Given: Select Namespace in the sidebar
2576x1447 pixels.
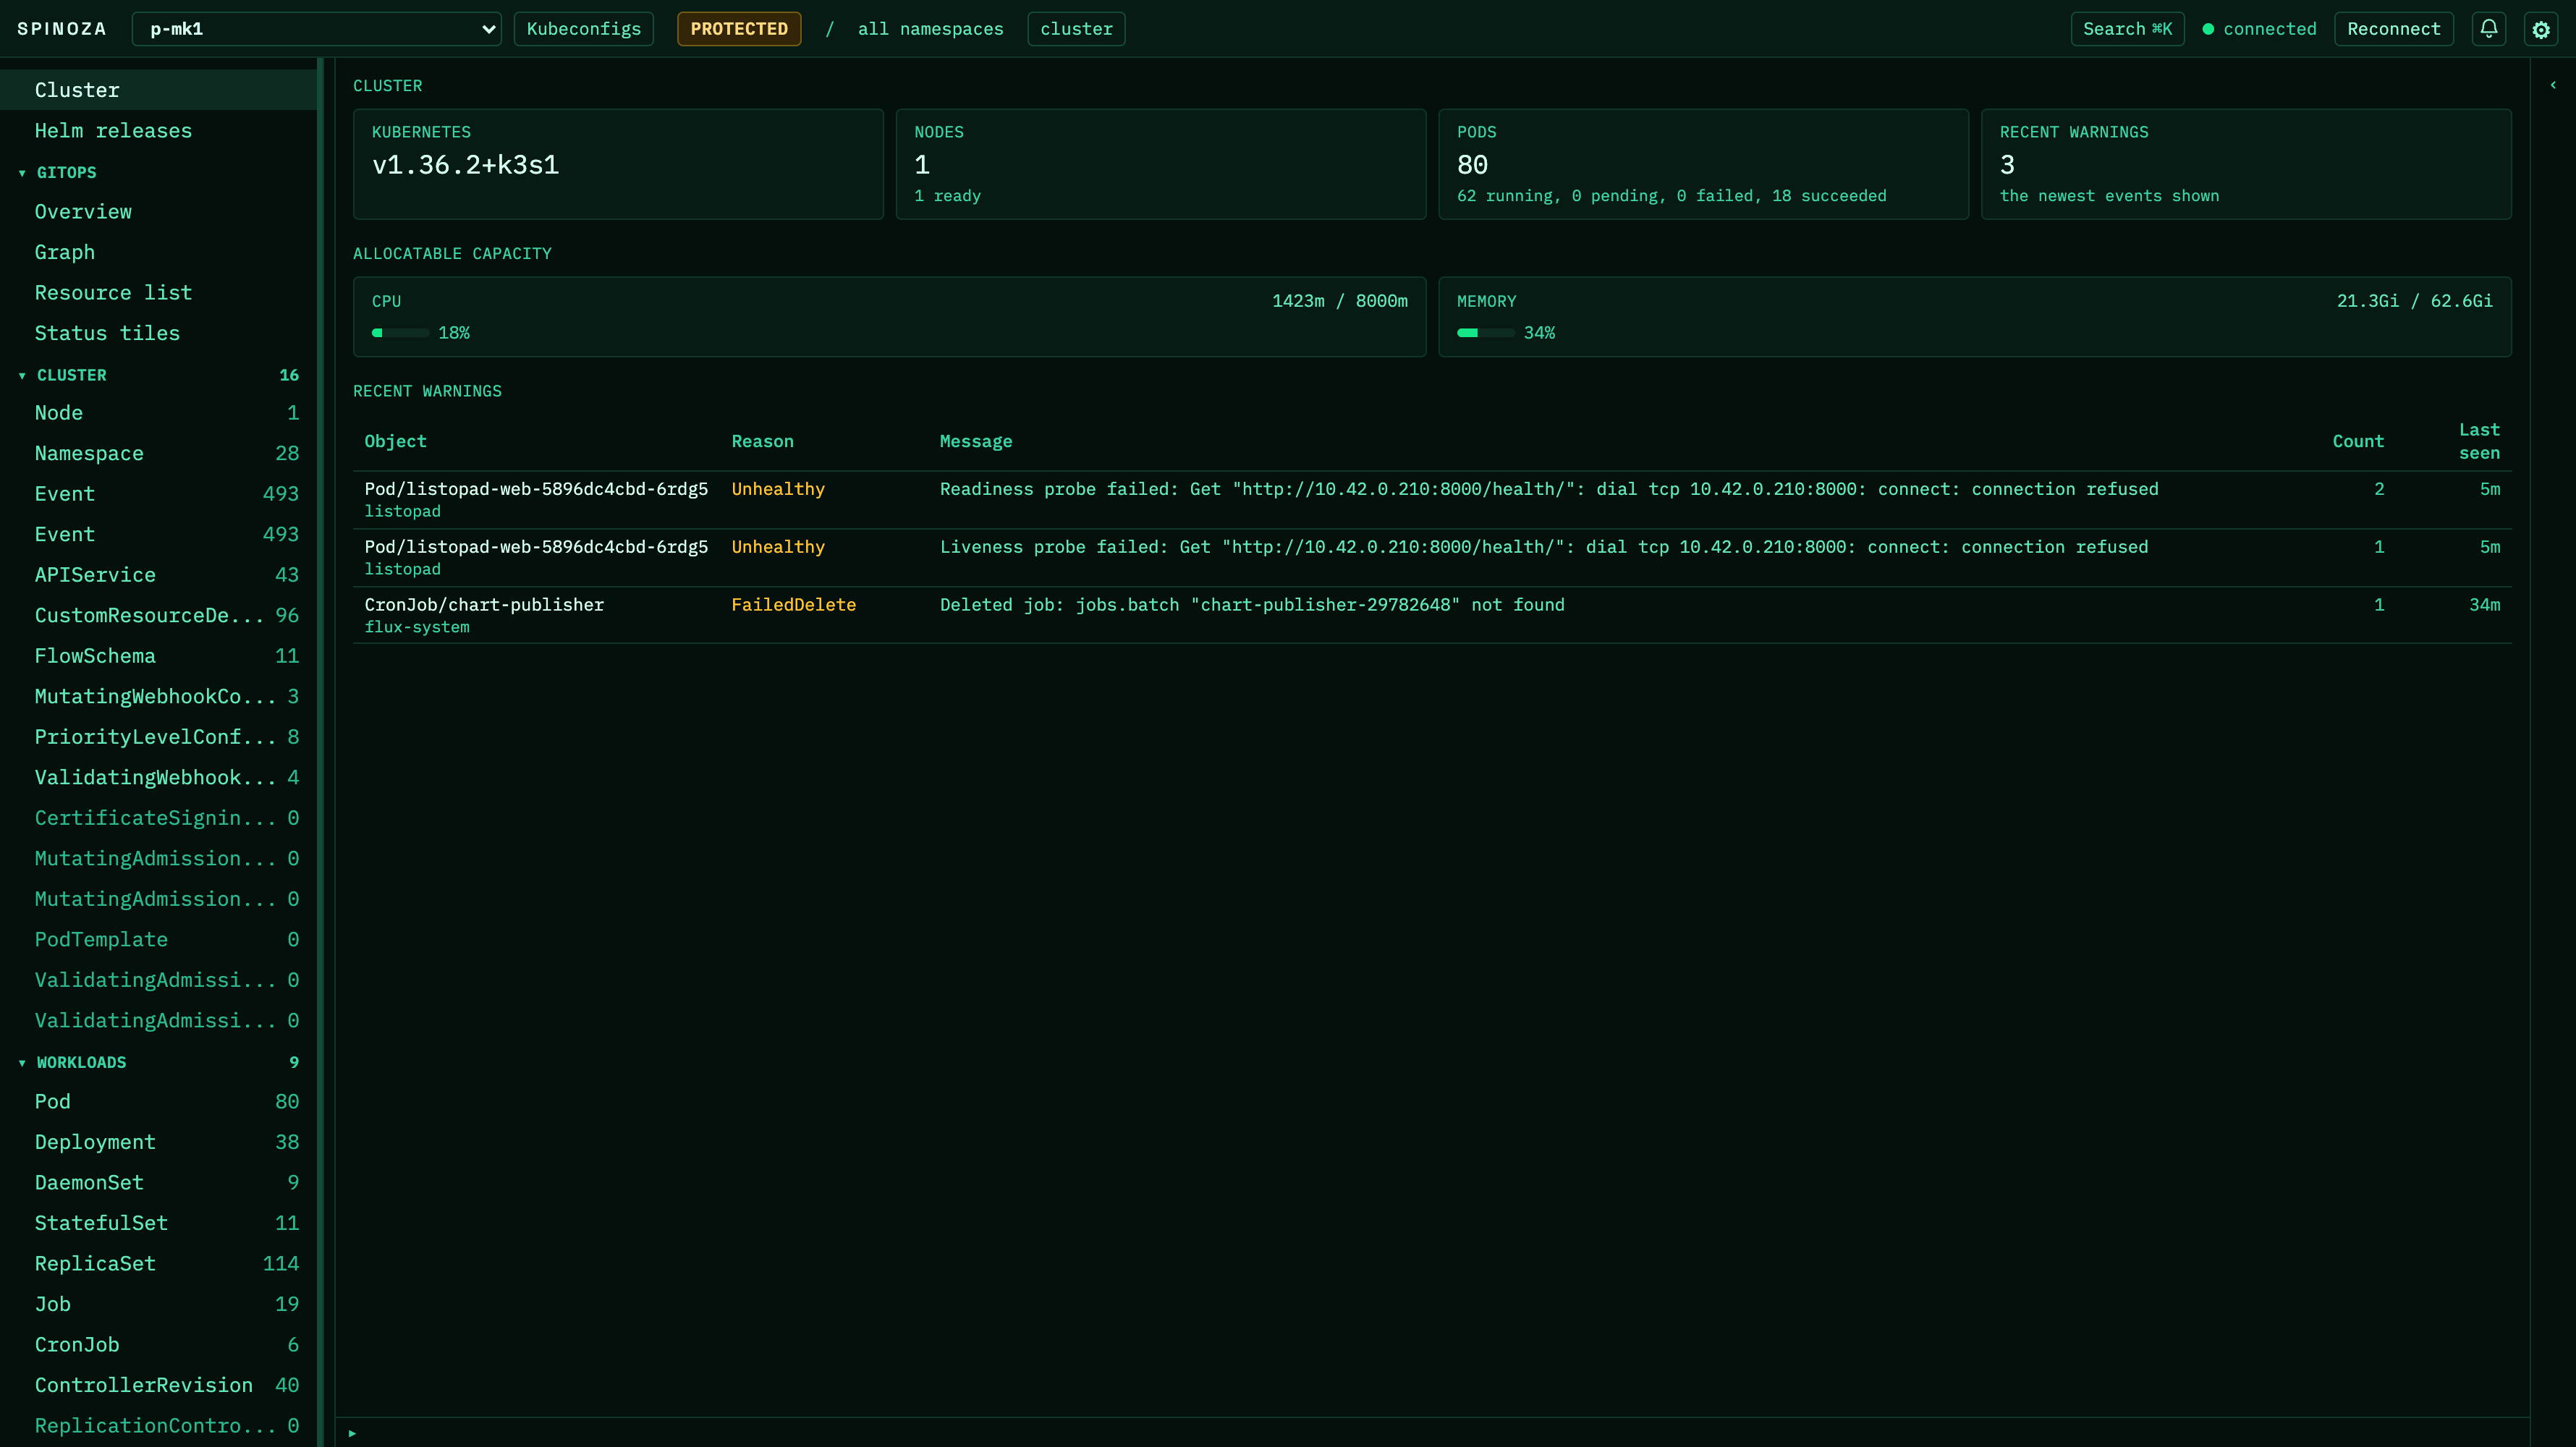Looking at the screenshot, I should [158, 454].
